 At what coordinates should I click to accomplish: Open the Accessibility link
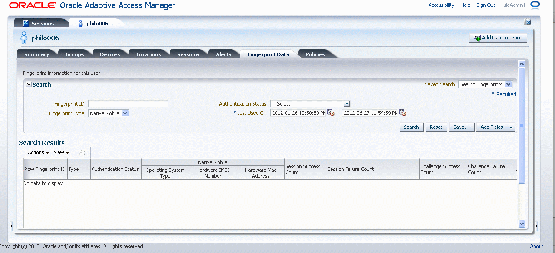pos(441,5)
